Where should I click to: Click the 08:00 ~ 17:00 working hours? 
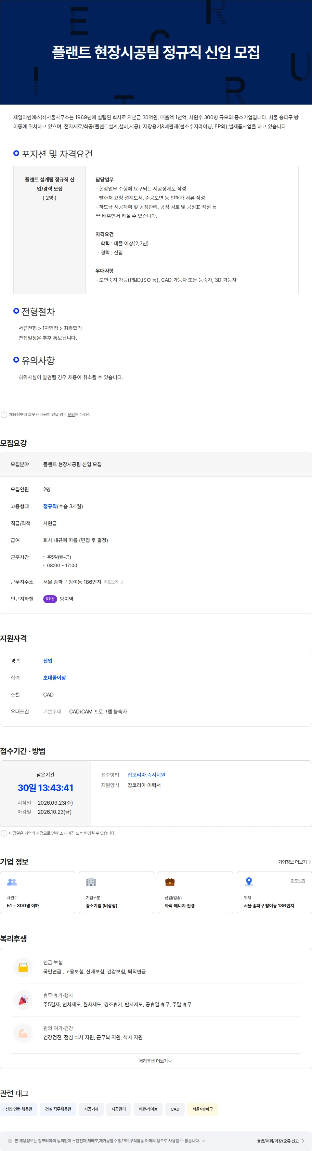tap(62, 566)
